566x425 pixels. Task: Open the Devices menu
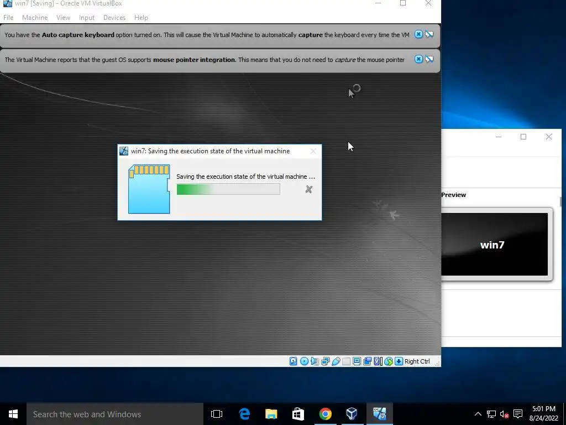coord(114,17)
